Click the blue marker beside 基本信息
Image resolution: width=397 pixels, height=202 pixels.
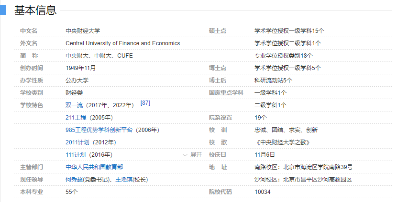pyautogui.click(x=2, y=10)
